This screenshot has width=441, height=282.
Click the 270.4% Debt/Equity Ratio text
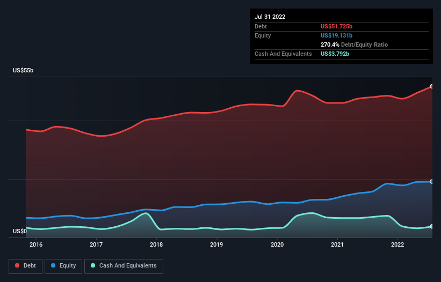[354, 44]
